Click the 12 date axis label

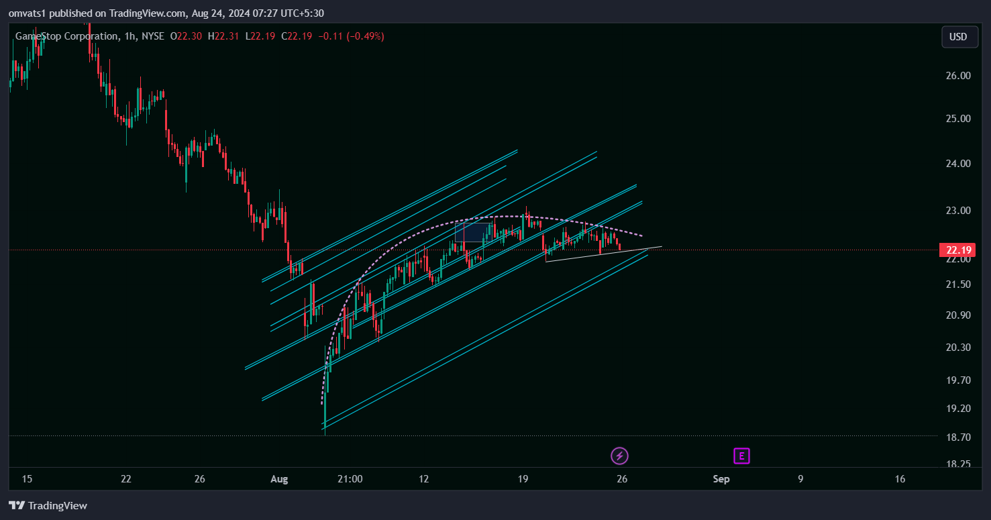(x=423, y=479)
